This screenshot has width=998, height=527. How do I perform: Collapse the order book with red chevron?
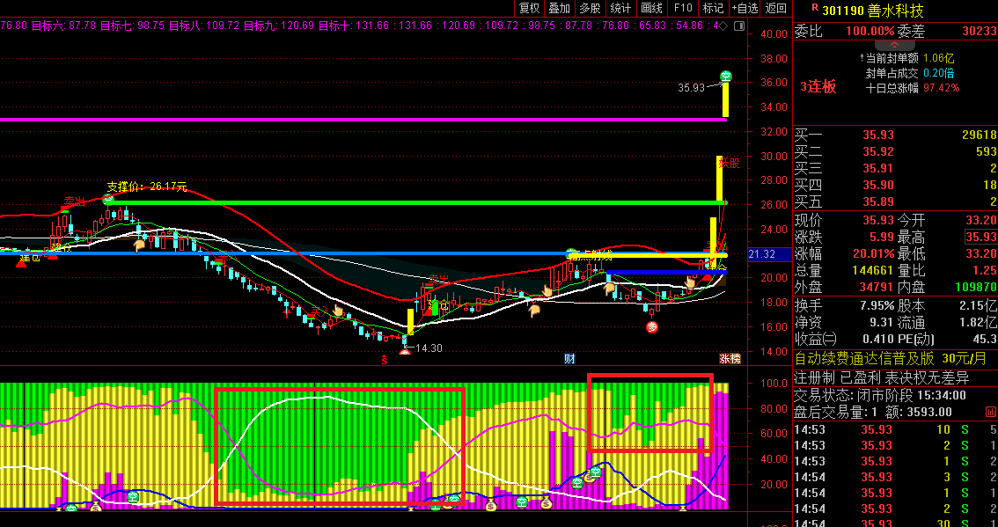click(x=893, y=45)
